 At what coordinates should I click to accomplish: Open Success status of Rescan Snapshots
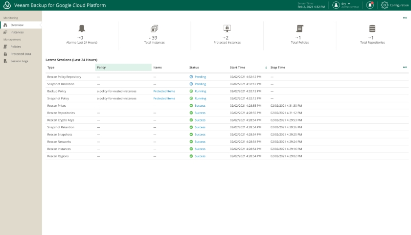click(200, 135)
